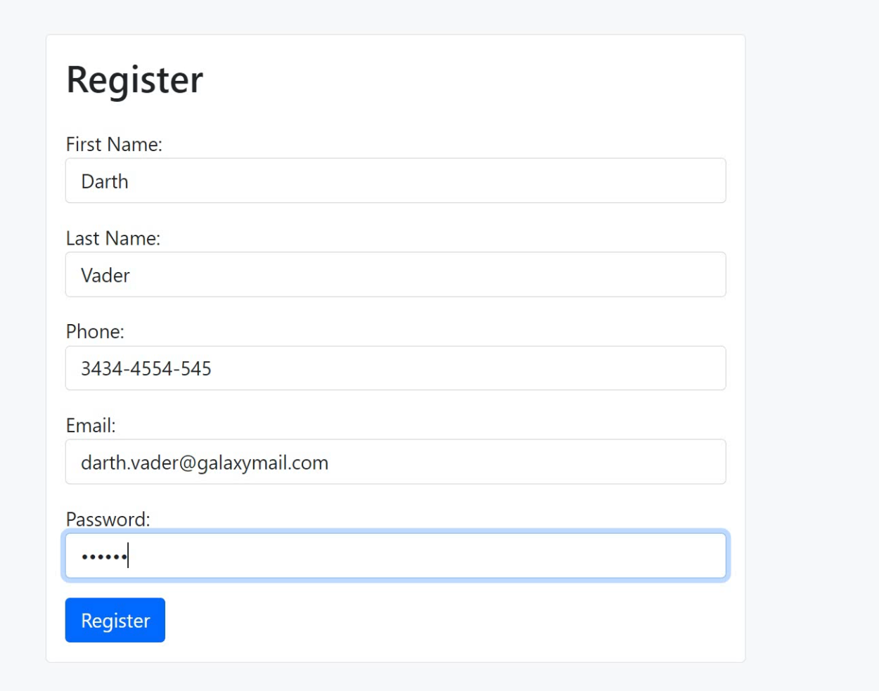The image size is (879, 691).
Task: Click the "Phone:" label
Action: click(95, 332)
